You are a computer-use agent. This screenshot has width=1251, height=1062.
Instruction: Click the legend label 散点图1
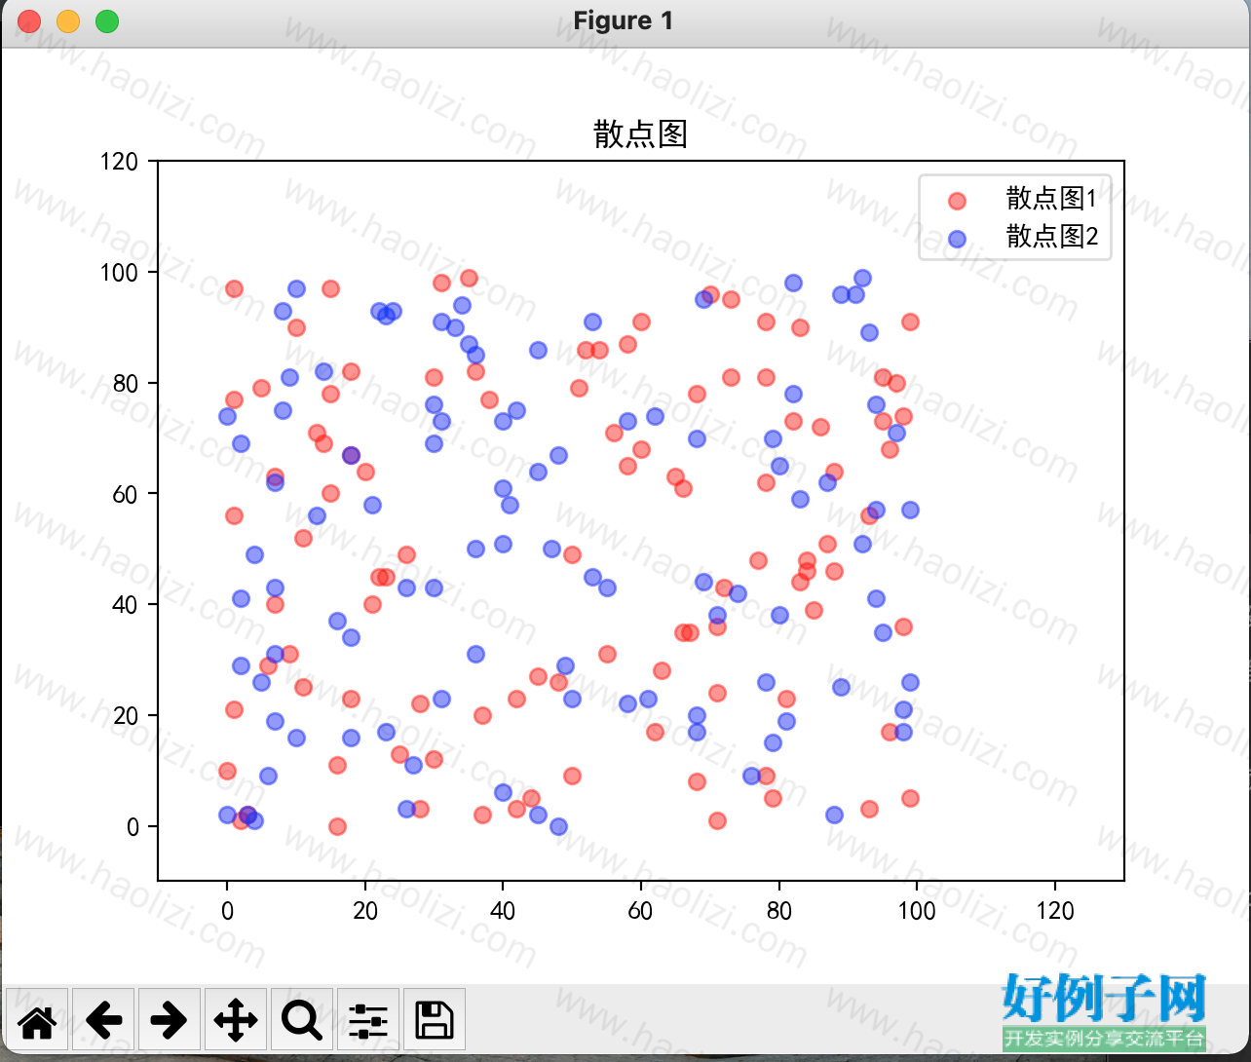[1052, 199]
